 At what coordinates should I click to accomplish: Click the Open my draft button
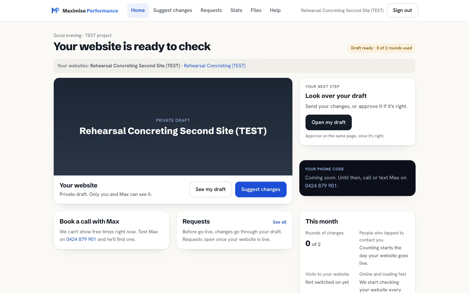point(328,122)
